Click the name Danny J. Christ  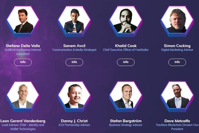(x=74, y=121)
